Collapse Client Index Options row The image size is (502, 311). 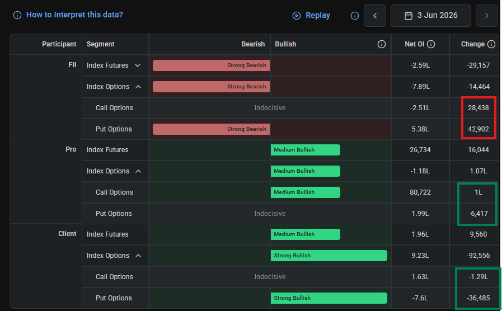pos(138,256)
